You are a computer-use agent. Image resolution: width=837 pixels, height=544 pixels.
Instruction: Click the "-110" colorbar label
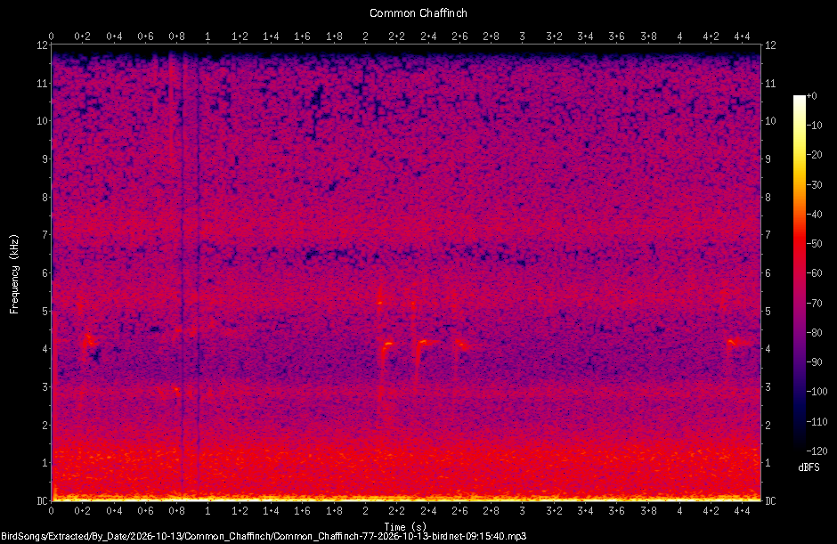817,421
